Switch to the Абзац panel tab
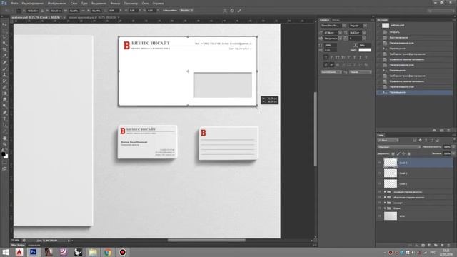Screen dimensions: 457x257 [336, 20]
